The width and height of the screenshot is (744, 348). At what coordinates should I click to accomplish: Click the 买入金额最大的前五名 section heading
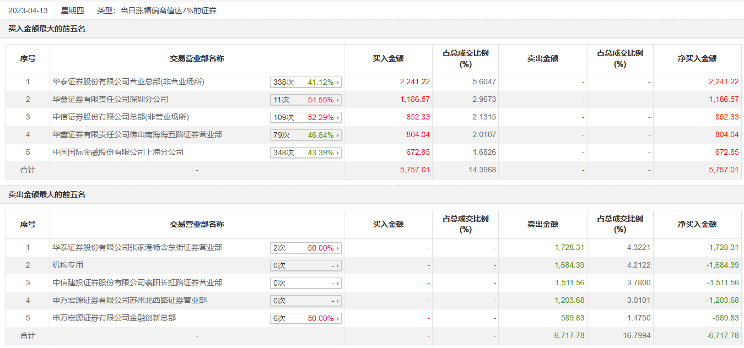click(x=47, y=29)
